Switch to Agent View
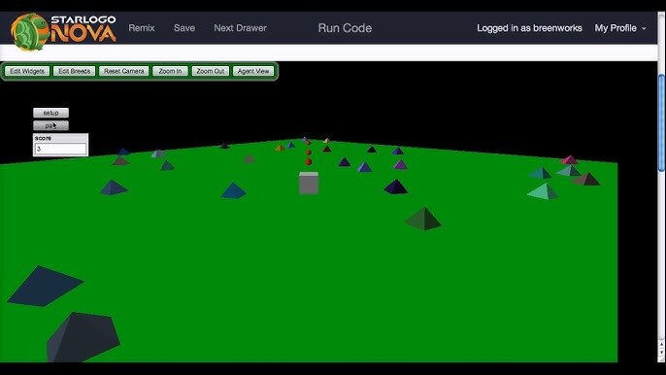 pos(253,71)
